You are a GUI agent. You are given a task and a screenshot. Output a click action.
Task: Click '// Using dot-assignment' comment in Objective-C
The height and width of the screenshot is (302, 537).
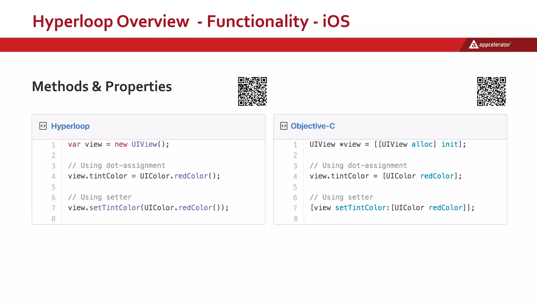point(358,165)
